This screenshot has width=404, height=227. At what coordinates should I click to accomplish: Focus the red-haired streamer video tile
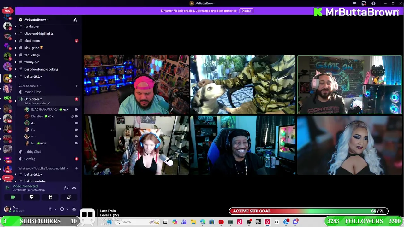pos(136,145)
